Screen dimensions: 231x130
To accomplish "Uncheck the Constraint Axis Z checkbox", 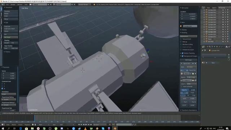I will click(x=2, y=88).
